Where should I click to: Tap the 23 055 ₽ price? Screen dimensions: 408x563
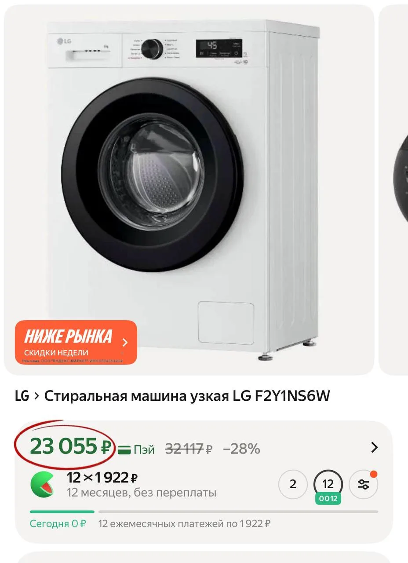click(x=71, y=447)
